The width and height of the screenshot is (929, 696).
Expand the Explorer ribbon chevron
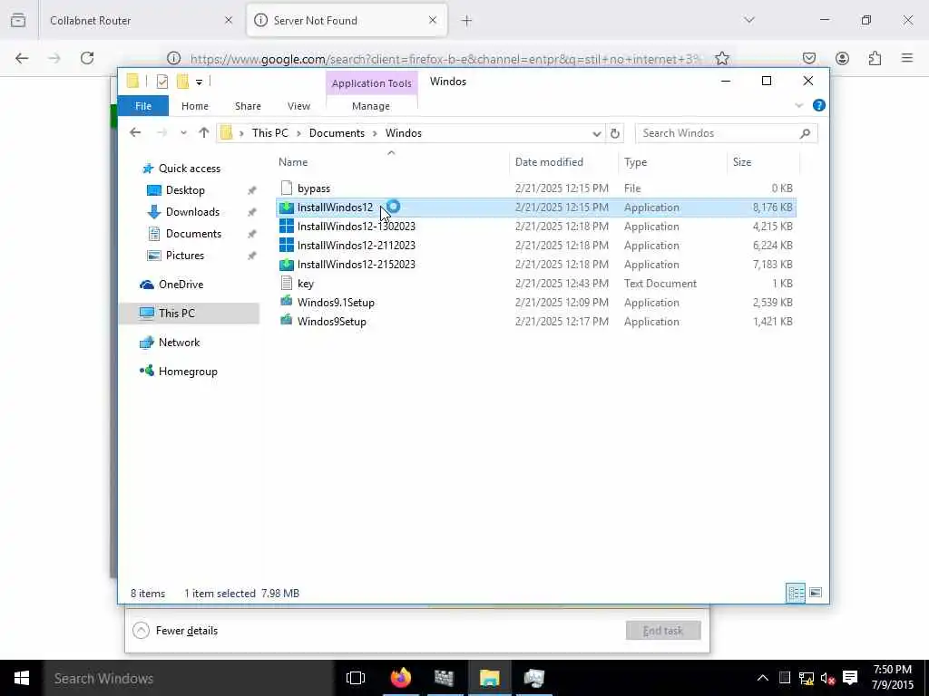coord(798,105)
